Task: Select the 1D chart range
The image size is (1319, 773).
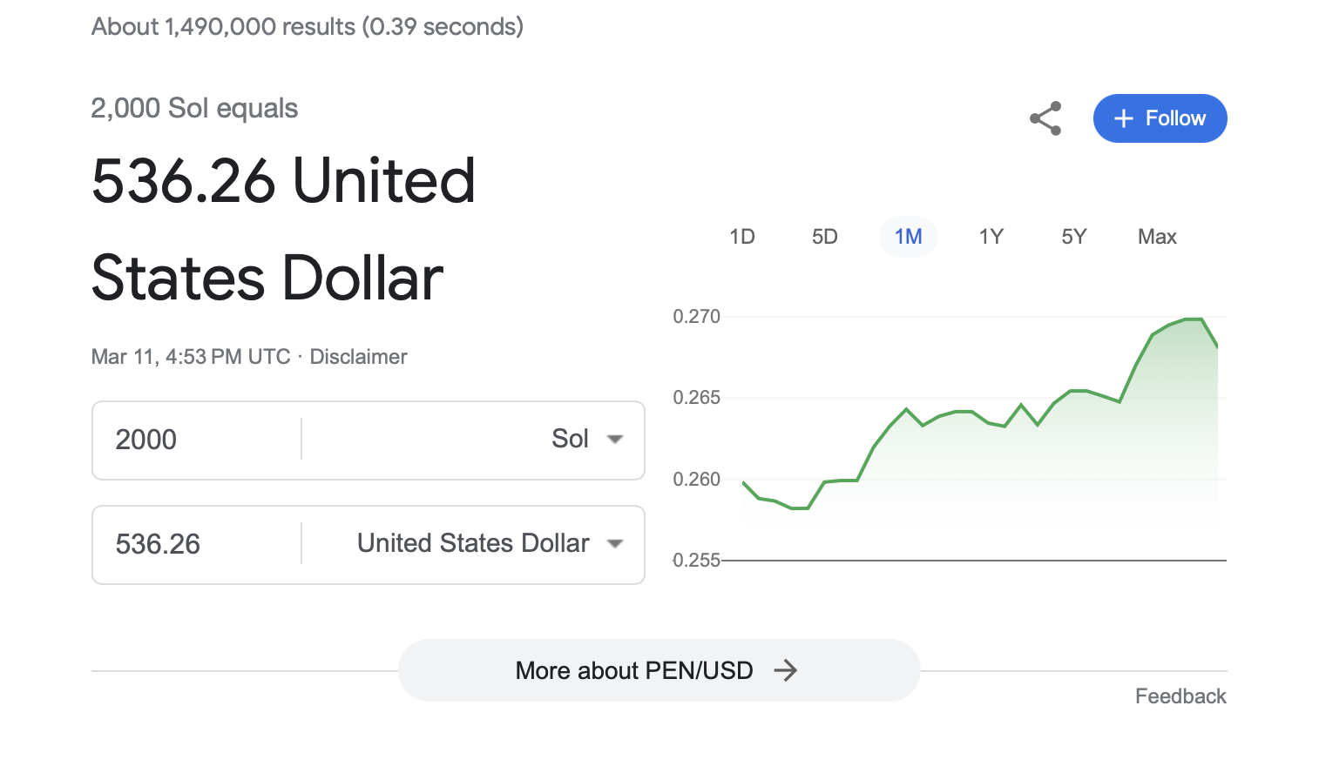Action: (x=742, y=237)
